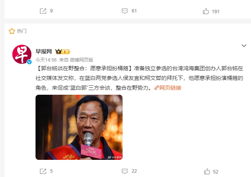Click the blue verified badge on avatar
This screenshot has height=177, width=251.
coord(29,62)
